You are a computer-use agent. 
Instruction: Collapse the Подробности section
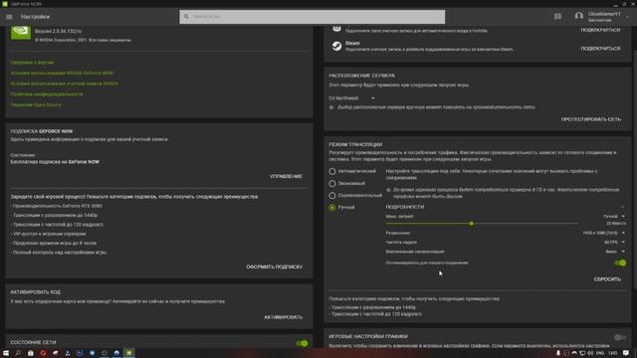click(623, 207)
